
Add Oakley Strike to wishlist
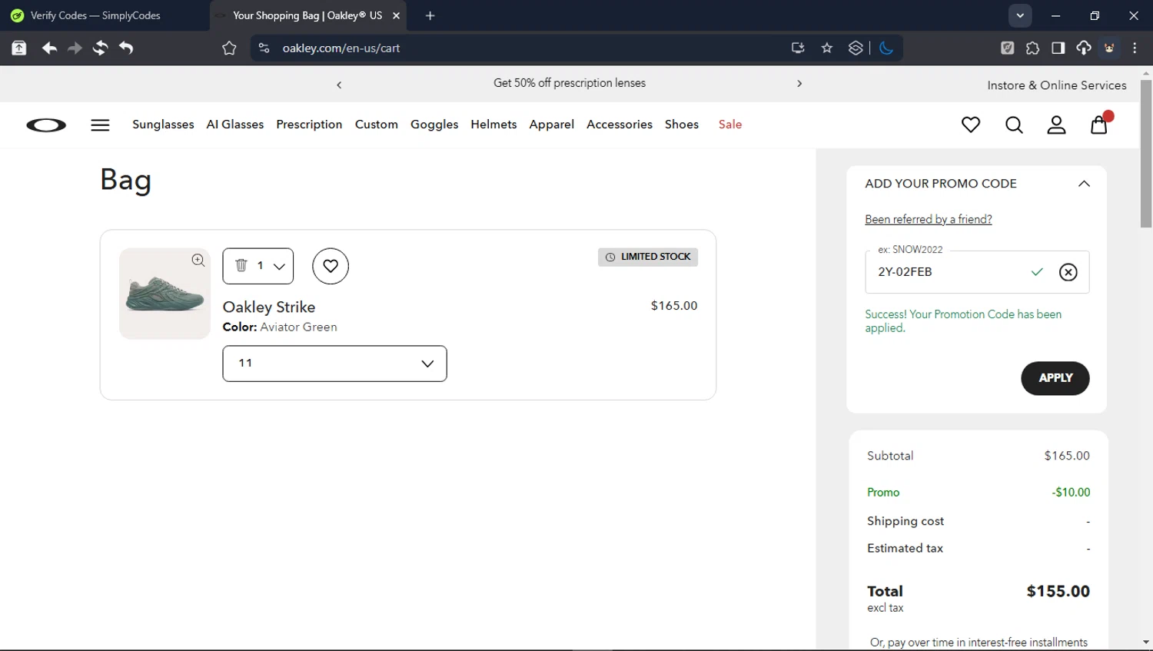pyautogui.click(x=331, y=266)
